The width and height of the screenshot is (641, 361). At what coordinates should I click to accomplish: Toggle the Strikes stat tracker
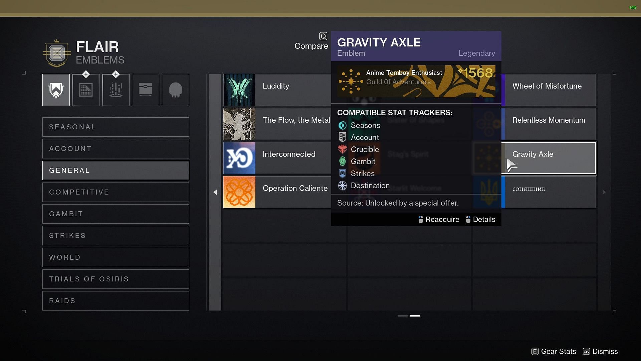pyautogui.click(x=362, y=173)
